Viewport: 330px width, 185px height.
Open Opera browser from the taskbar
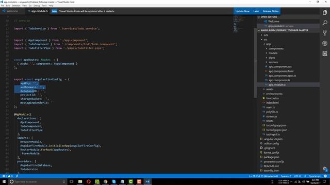[x=89, y=181]
